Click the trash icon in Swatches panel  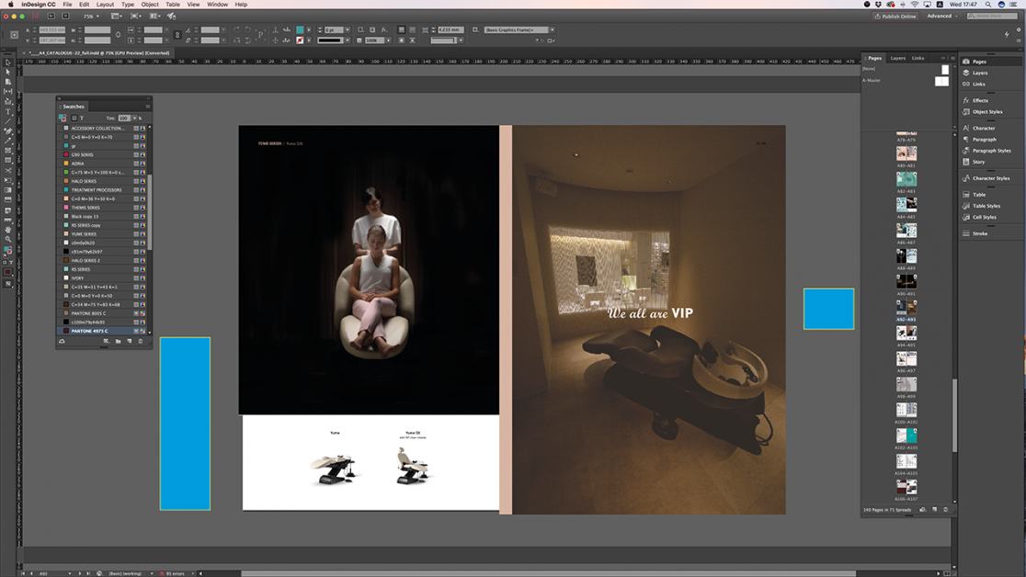click(141, 341)
